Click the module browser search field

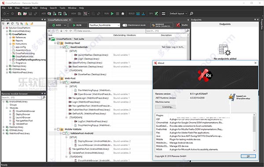(22, 97)
